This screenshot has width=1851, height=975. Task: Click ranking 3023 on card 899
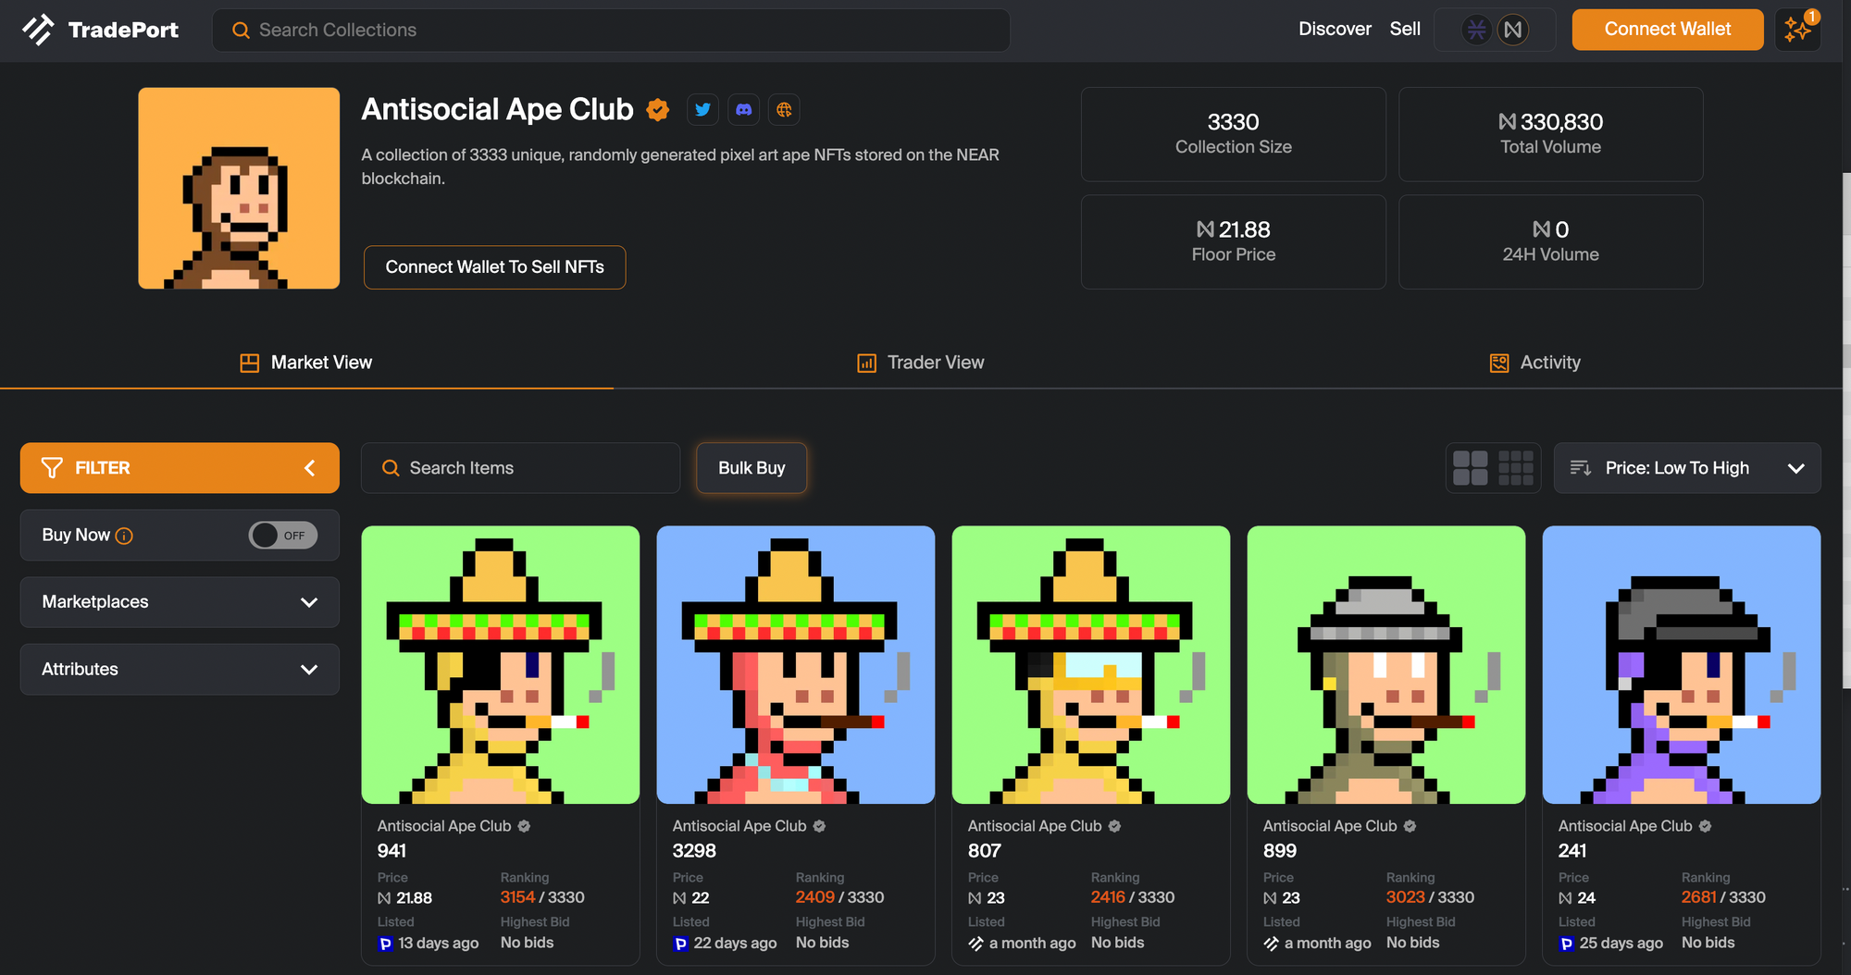coord(1405,897)
